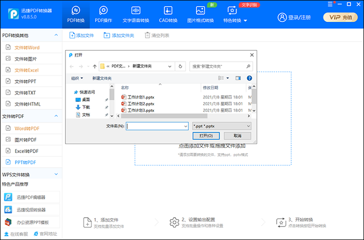Click the 打开(O) button
Image resolution: width=364 pixels, height=240 pixels.
tap(206, 136)
